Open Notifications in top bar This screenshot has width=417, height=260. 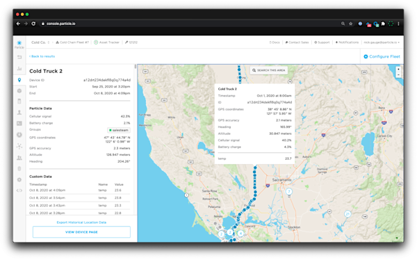click(x=347, y=42)
